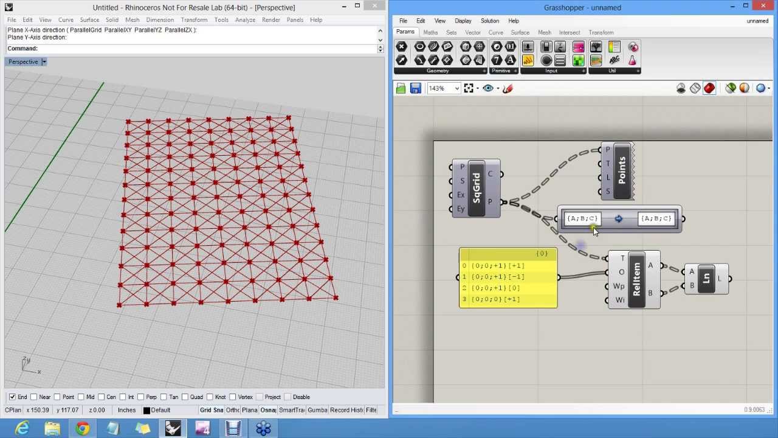Select the pink flask icon in Util
The width and height of the screenshot is (778, 438).
(633, 60)
